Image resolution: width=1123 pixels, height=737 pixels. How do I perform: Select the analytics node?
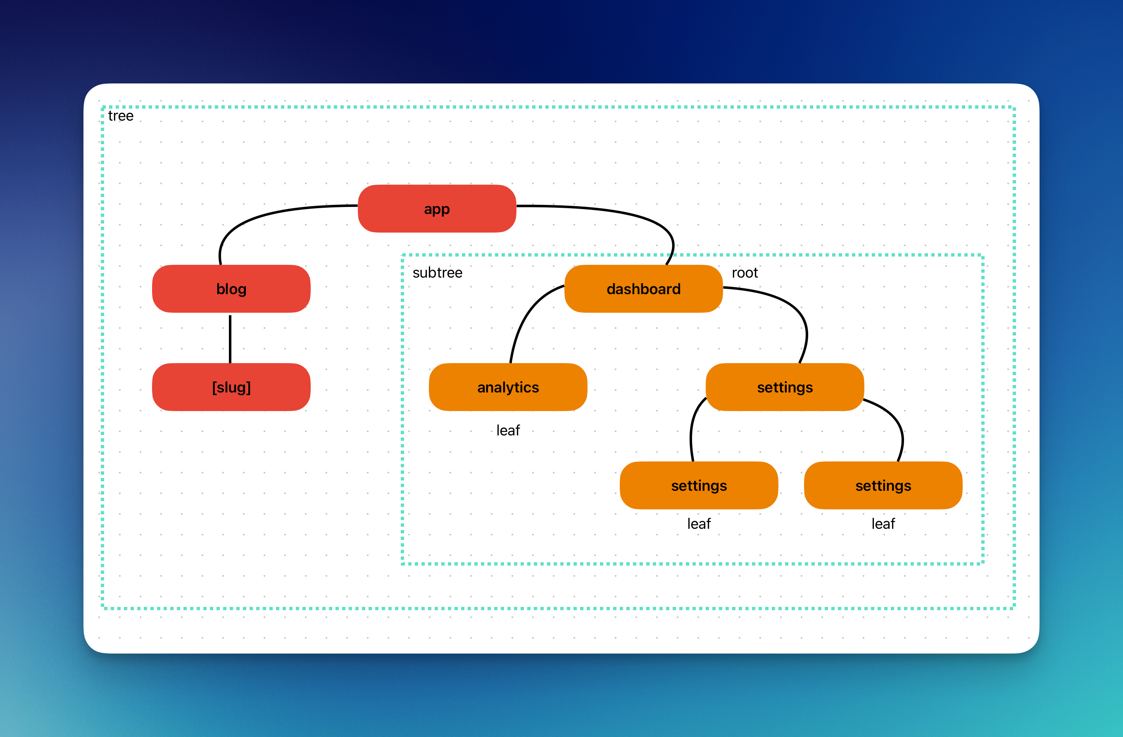(508, 387)
